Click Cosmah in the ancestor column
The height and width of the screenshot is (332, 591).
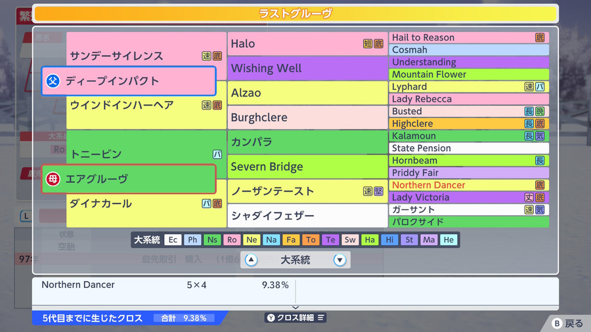pos(469,50)
